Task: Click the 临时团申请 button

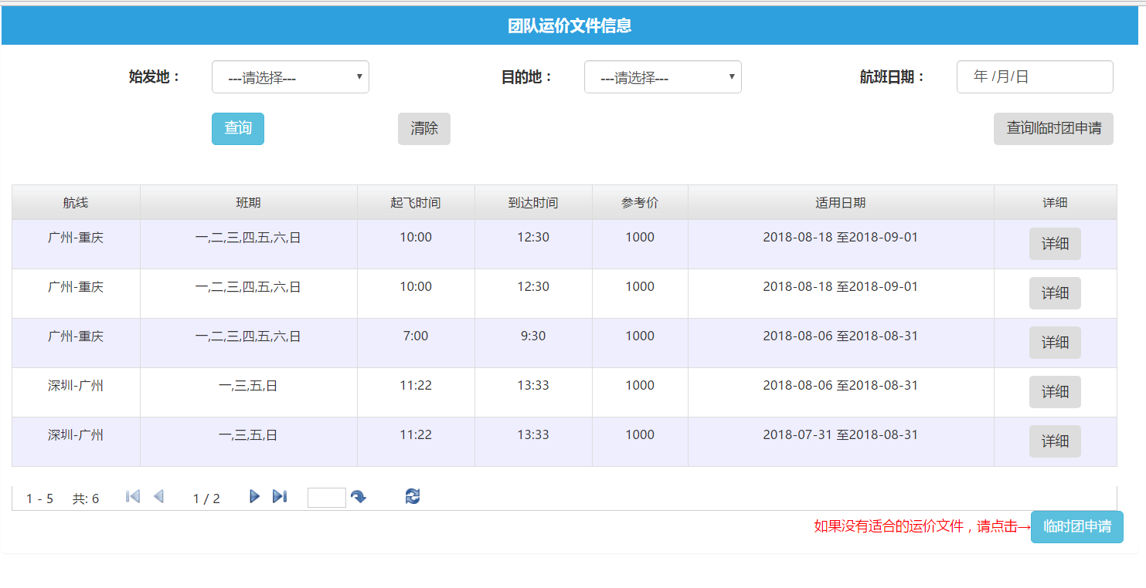Action: 1077,527
